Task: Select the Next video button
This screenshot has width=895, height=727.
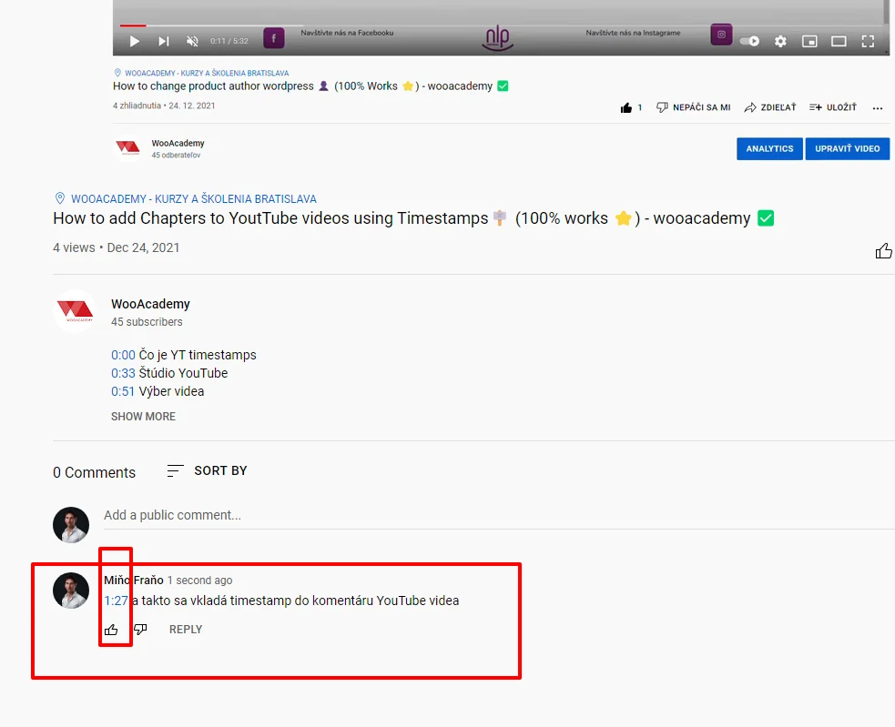Action: click(x=164, y=40)
